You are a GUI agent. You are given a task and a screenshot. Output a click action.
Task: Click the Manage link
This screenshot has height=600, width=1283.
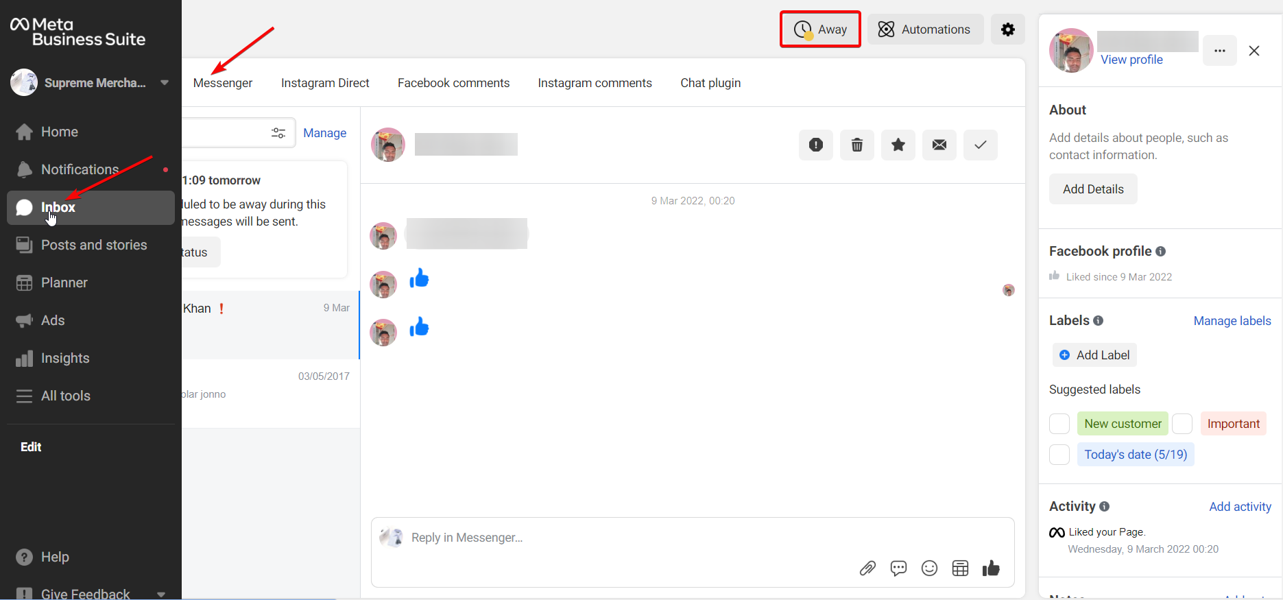[x=325, y=133]
